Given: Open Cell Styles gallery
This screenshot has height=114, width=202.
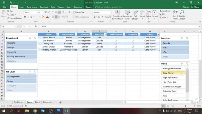Looking at the screenshot, I should pyautogui.click(x=135, y=15).
